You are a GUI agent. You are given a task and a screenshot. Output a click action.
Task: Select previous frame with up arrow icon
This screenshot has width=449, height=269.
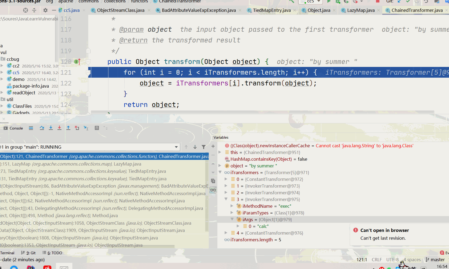[186, 147]
